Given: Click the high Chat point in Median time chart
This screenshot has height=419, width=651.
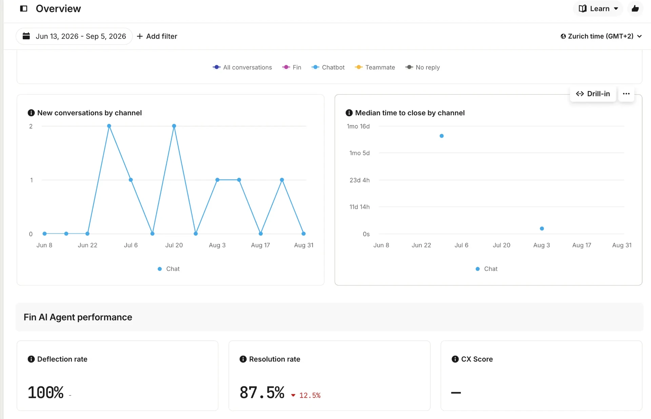Looking at the screenshot, I should click(x=441, y=136).
